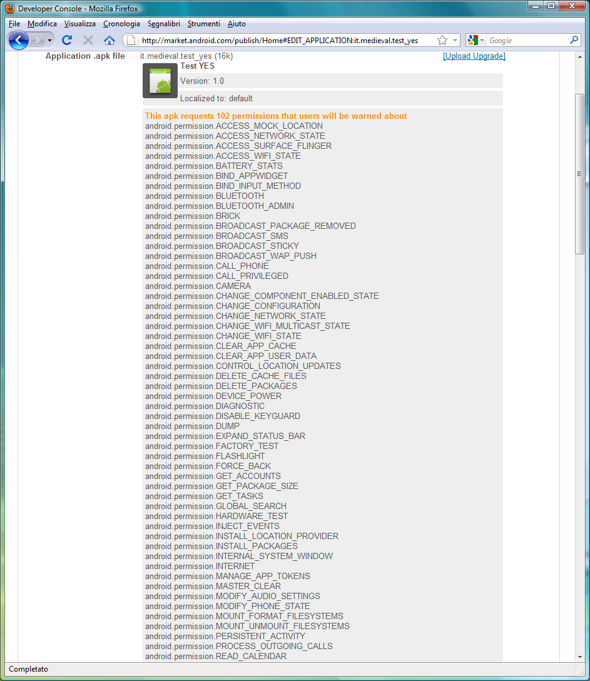
Task: Select the BLUETOOTH_ADMIN permission line
Action: click(220, 206)
